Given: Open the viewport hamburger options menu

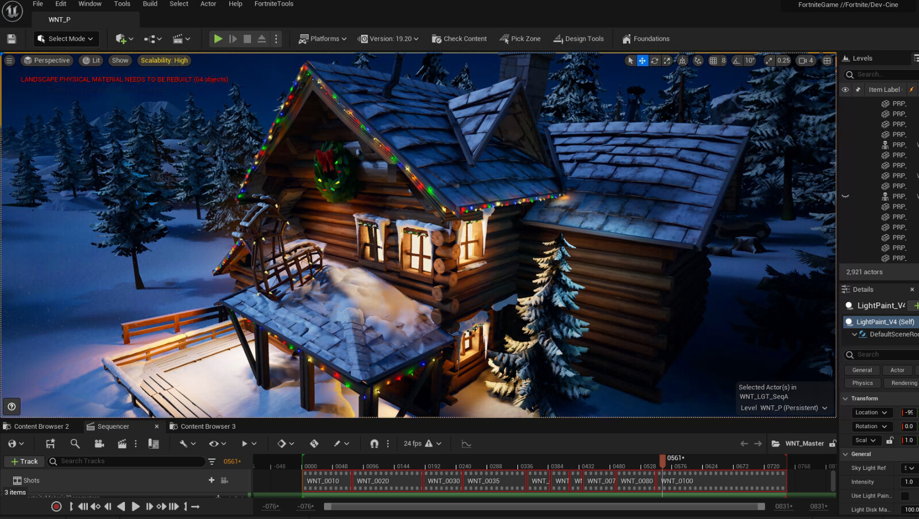Looking at the screenshot, I should tap(9, 60).
